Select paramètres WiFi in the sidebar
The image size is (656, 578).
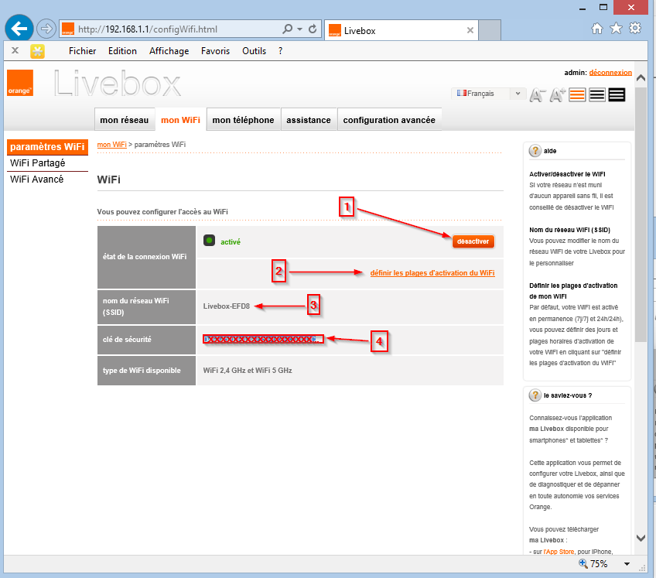click(47, 147)
